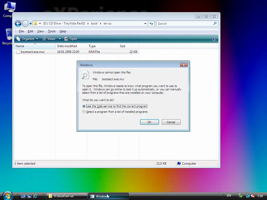The width and height of the screenshot is (267, 200).
Task: Select the bootsect.exe.mui file icon
Action: (x=18, y=52)
